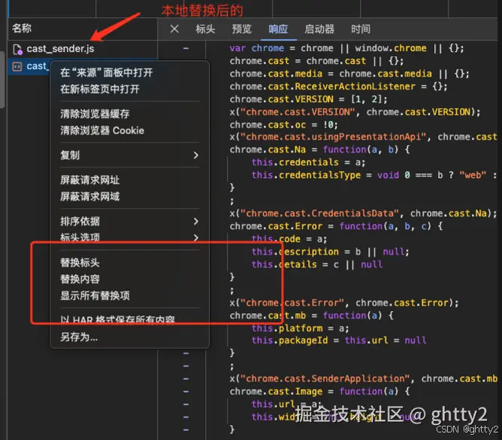The width and height of the screenshot is (502, 440).
Task: Choose 显示所有替换项 menu entry
Action: pyautogui.click(x=95, y=296)
